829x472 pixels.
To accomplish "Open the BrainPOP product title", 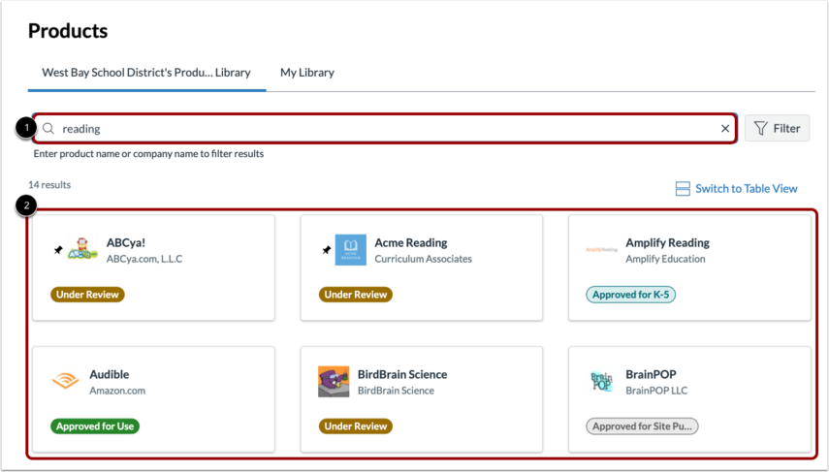I will click(651, 374).
